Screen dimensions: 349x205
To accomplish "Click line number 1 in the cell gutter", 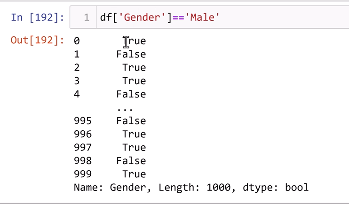I will coord(86,17).
